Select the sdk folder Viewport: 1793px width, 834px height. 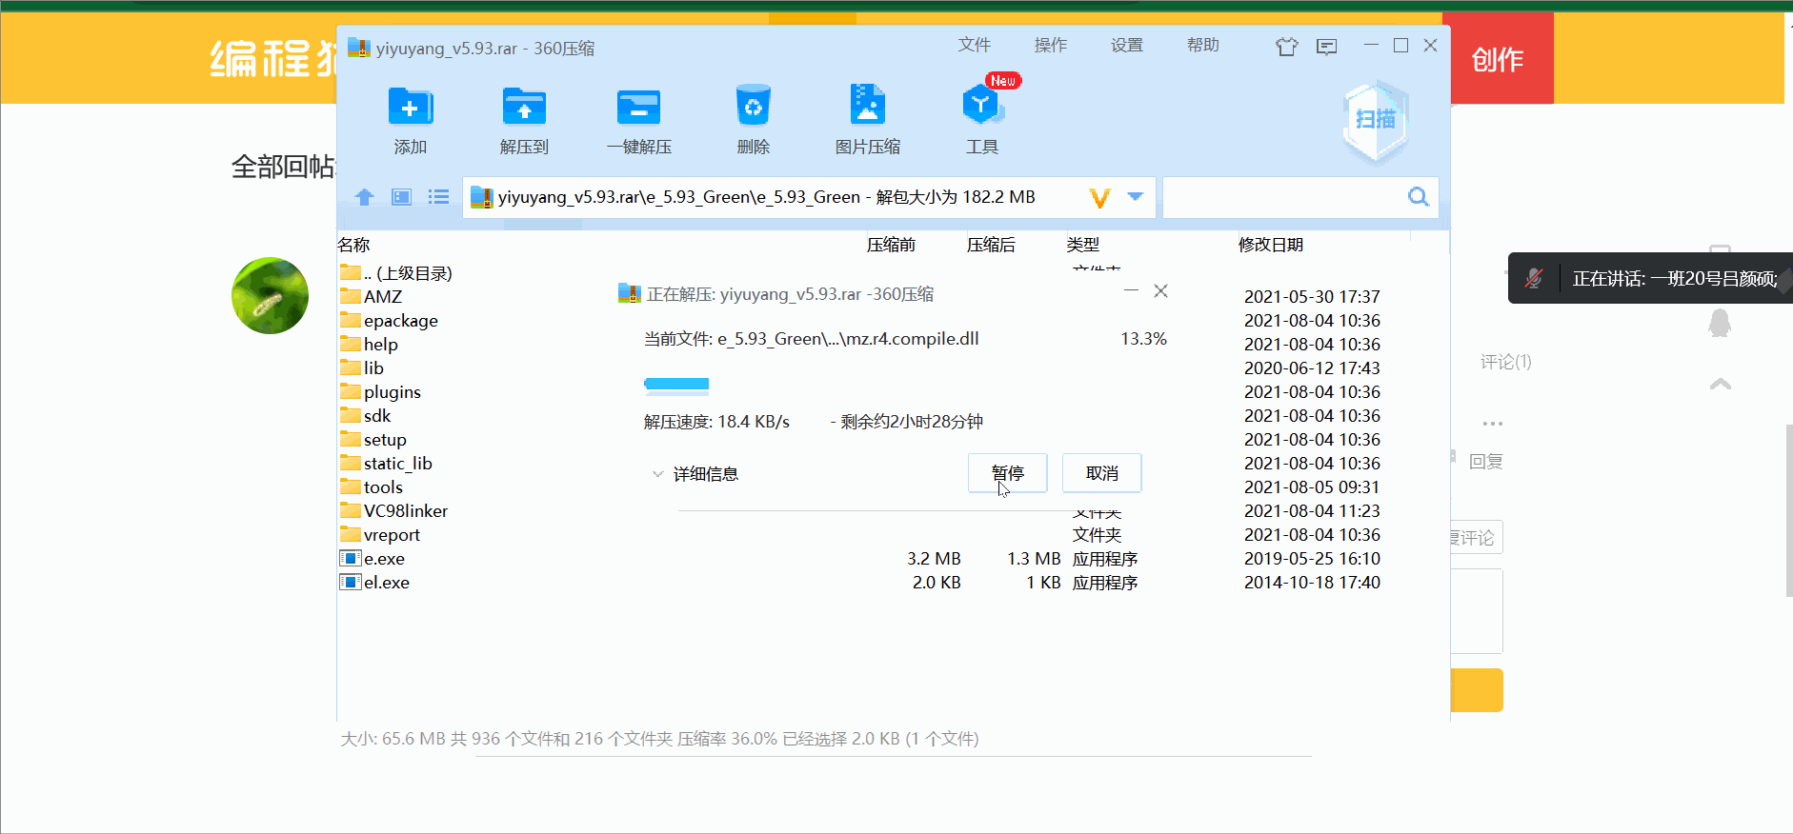365,415
